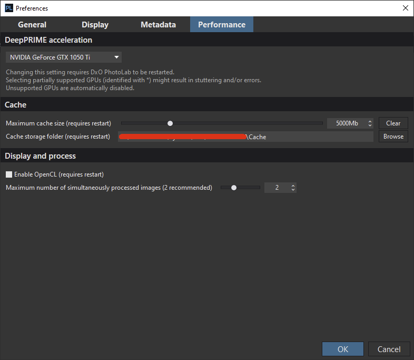Click the 5000Mb cache size field
This screenshot has width=414, height=360.
347,123
